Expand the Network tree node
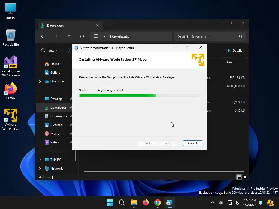279x209 pixels. pos(40,168)
